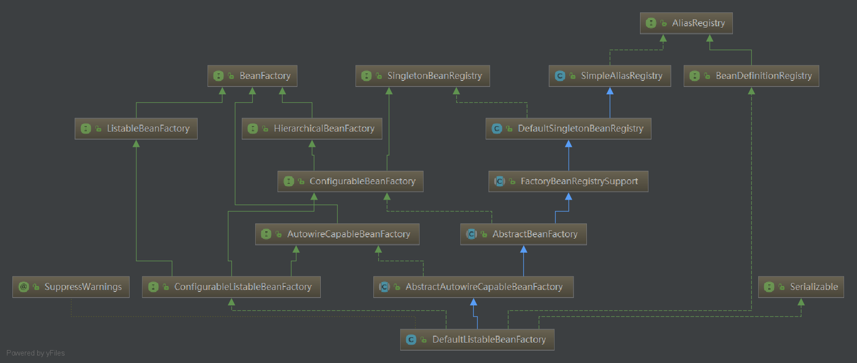
Task: Select the 'AutowireCapableBeanFactory' label text
Action: [349, 234]
